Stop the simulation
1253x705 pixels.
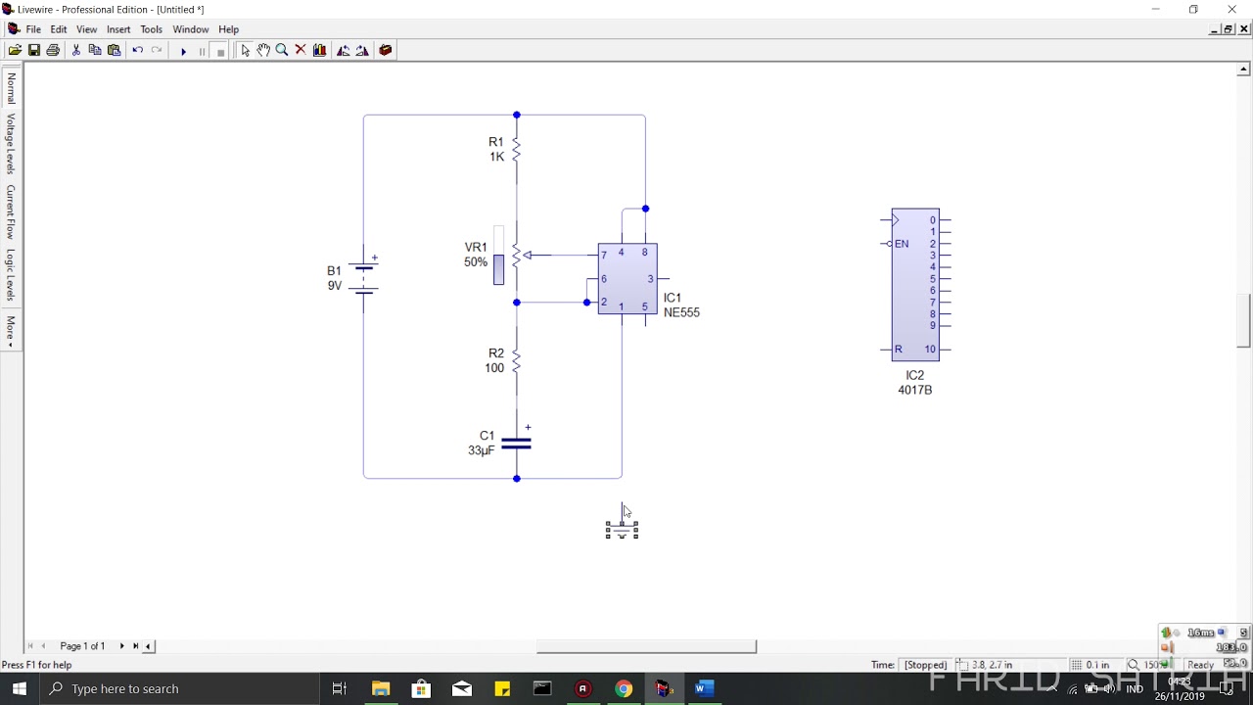(220, 51)
